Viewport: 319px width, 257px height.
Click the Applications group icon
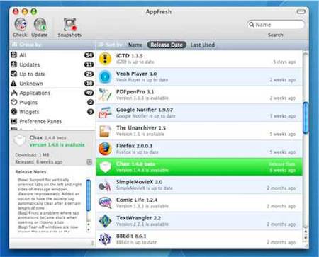click(x=14, y=93)
